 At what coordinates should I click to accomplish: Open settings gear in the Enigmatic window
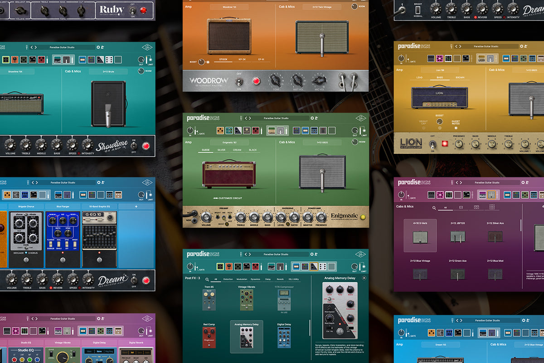tap(312, 118)
